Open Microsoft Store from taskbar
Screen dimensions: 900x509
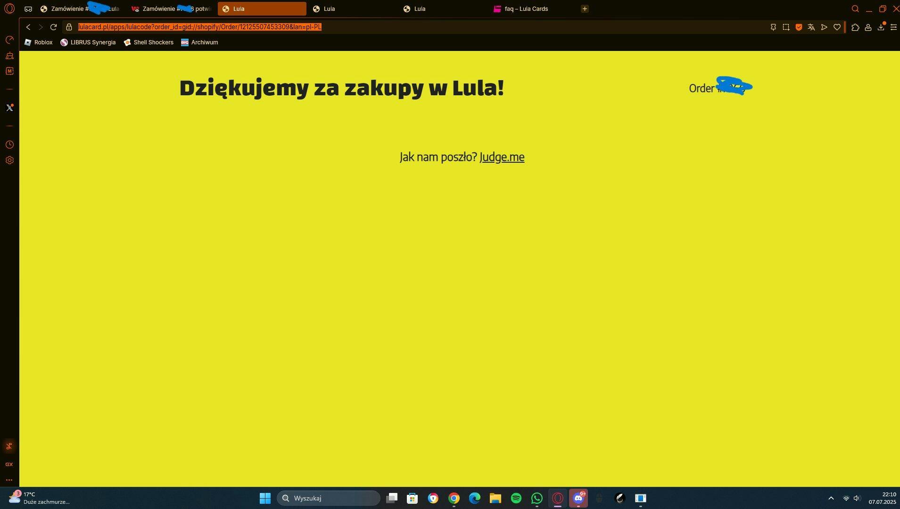(413, 498)
